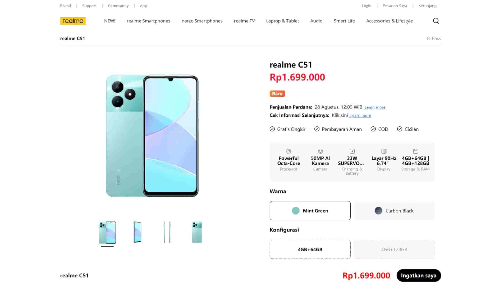Click the search magnifier icon
The width and height of the screenshot is (499, 290).
tap(436, 21)
